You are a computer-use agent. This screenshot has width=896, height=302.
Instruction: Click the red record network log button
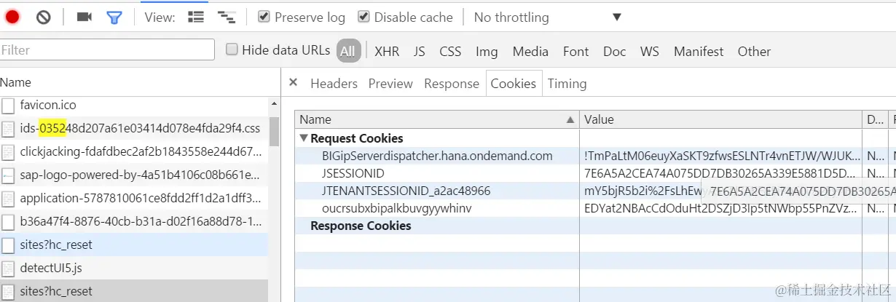(x=12, y=17)
